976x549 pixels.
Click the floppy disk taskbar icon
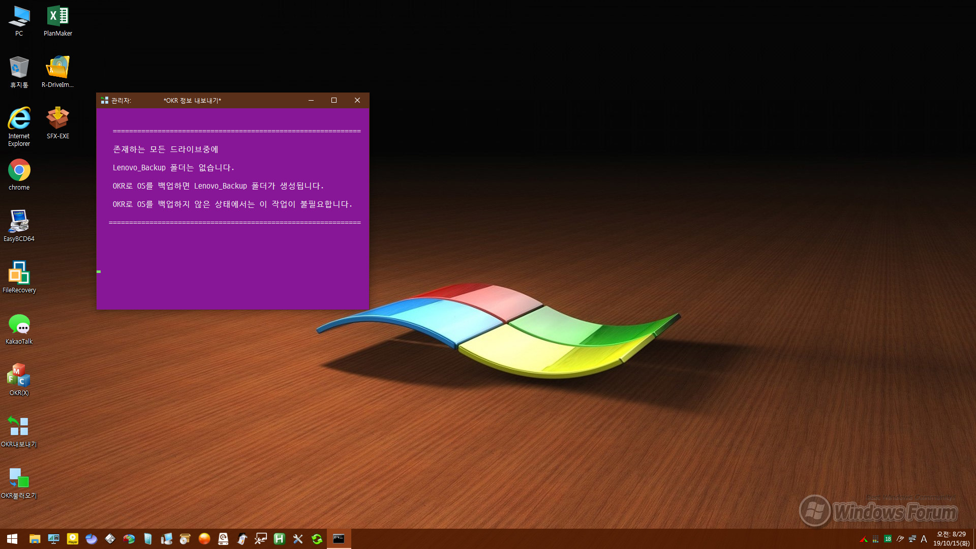click(x=110, y=539)
